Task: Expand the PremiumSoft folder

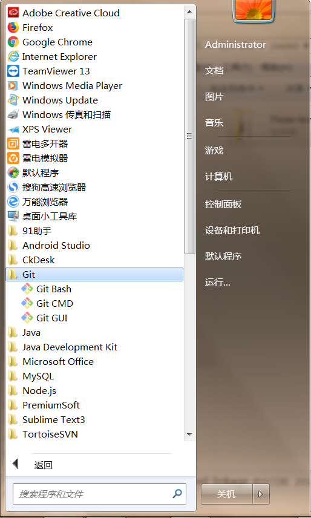Action: click(x=94, y=405)
